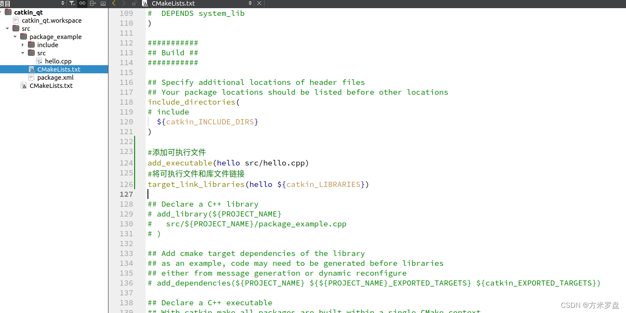626x313 pixels.
Task: Click the 项目 panel header label
Action: (5, 3)
